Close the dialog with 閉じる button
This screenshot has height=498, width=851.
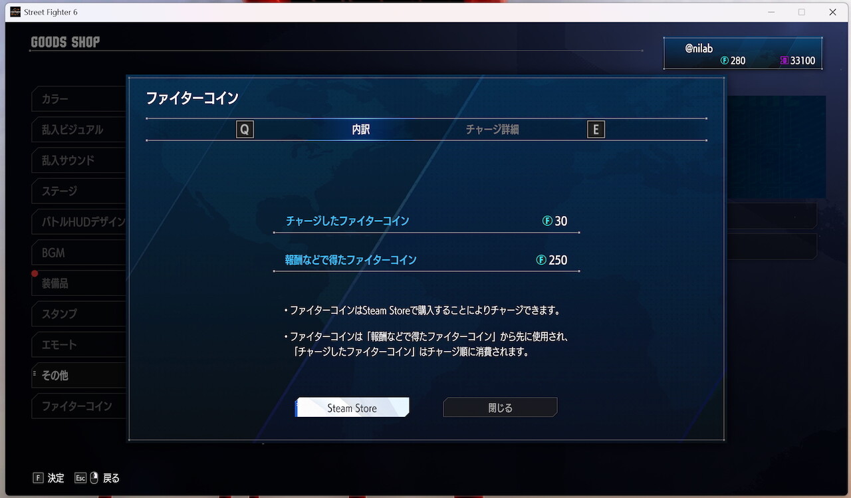(500, 408)
